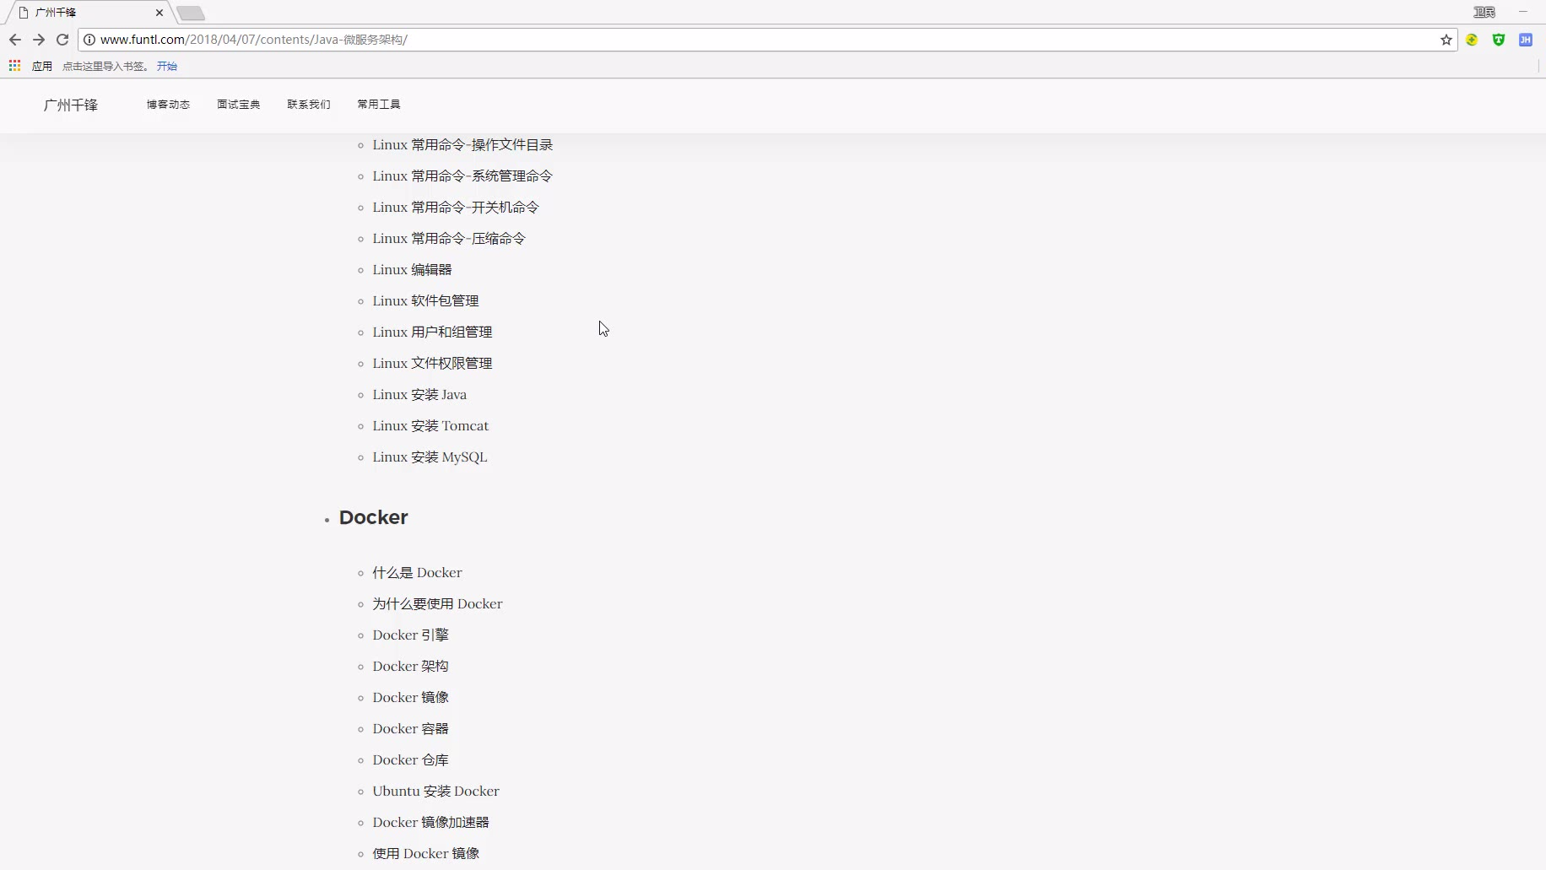The width and height of the screenshot is (1546, 870).
Task: Open the apps grid in bookmarks bar
Action: pos(14,66)
